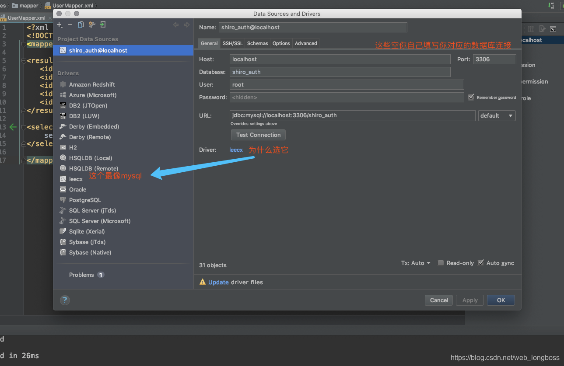
Task: Open the SQL console icon in Database panel
Action: (x=553, y=29)
